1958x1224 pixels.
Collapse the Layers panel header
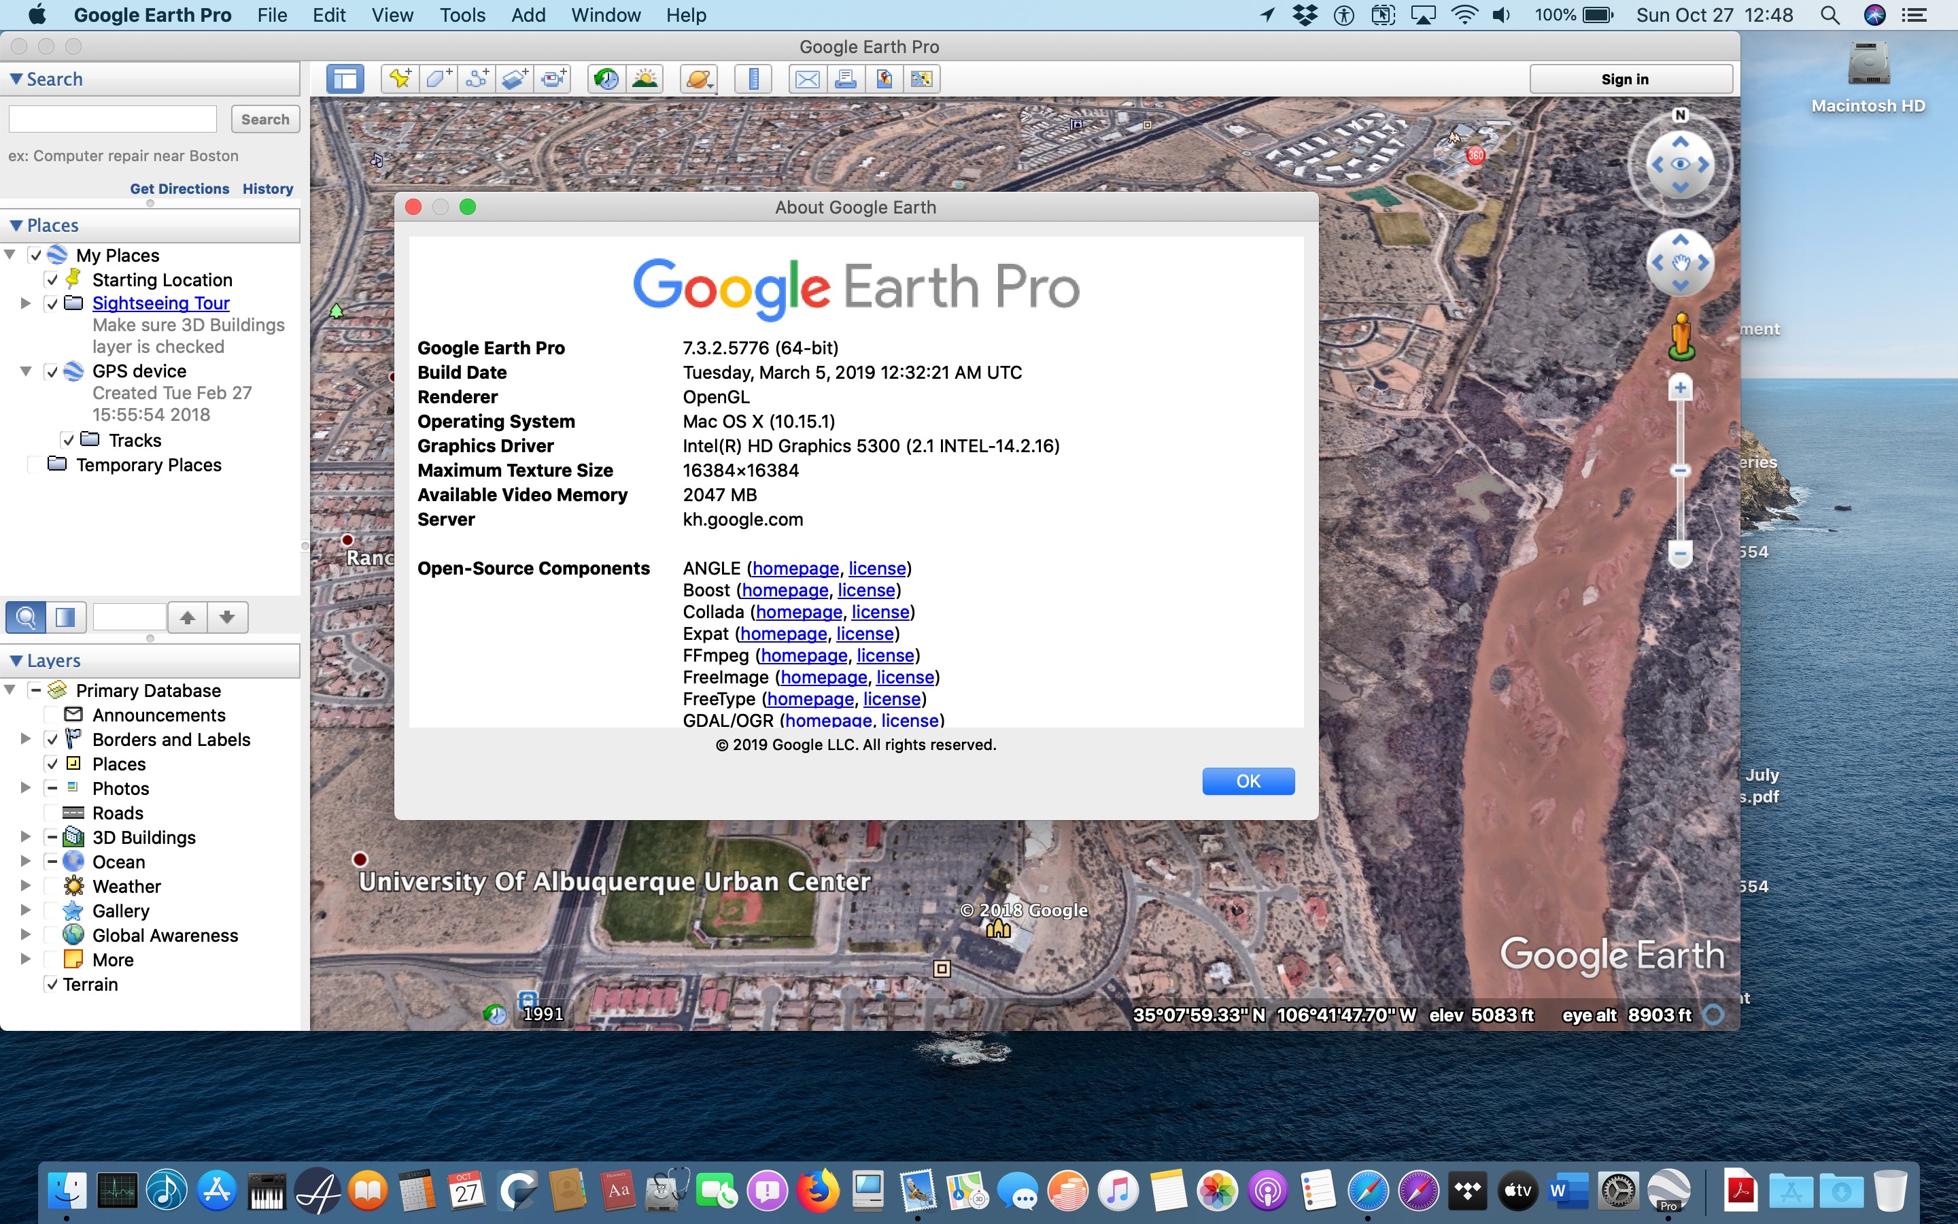(16, 660)
